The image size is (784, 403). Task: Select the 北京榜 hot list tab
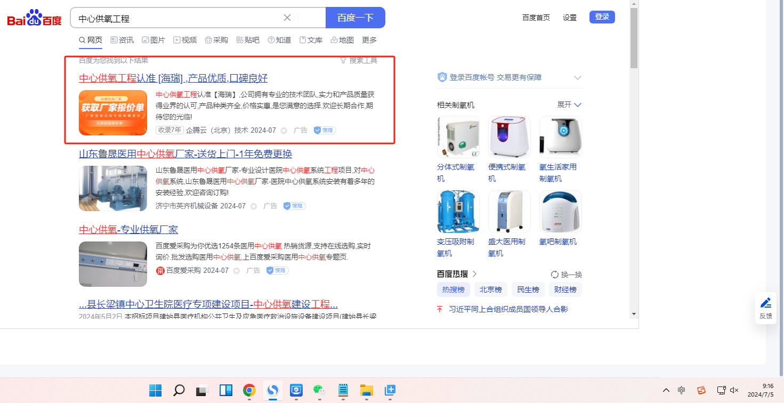coord(491,290)
